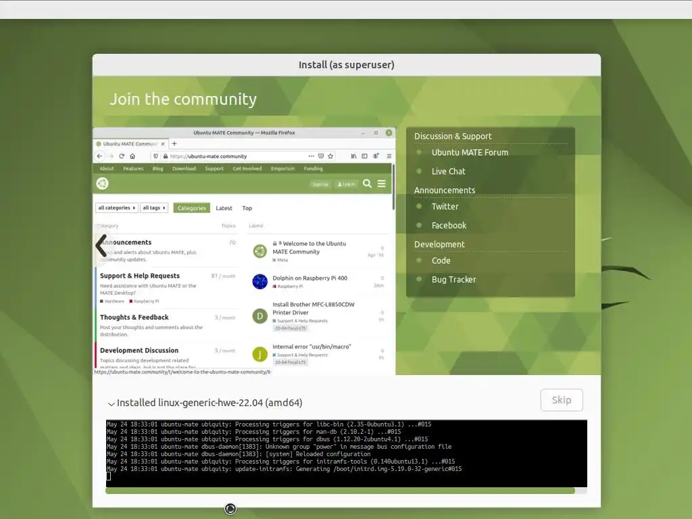
Task: Click the spinning busy cursor icon
Action: pos(230,510)
